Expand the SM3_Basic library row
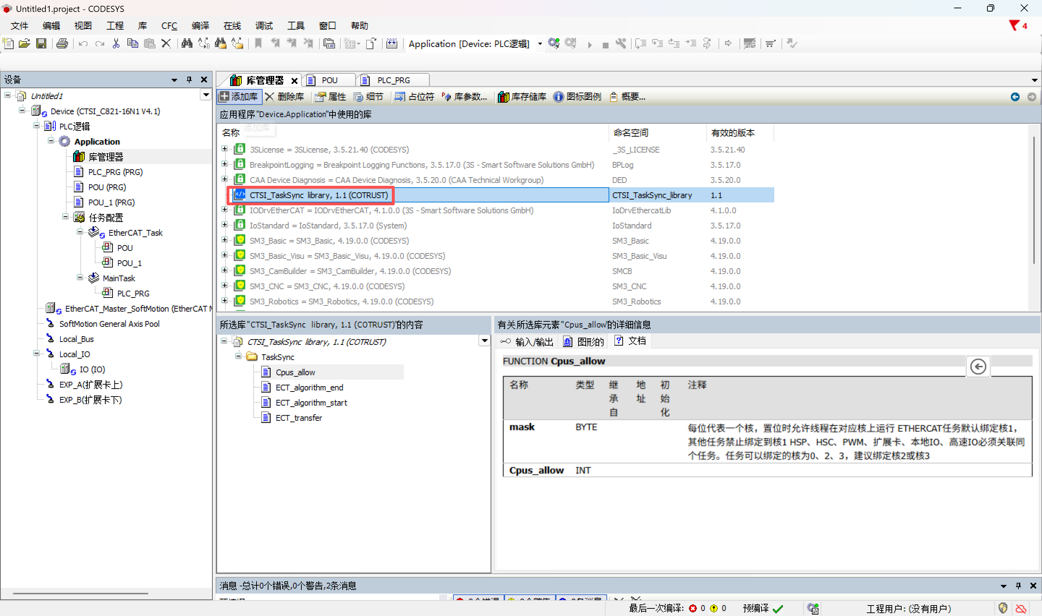1042x616 pixels. (x=225, y=240)
